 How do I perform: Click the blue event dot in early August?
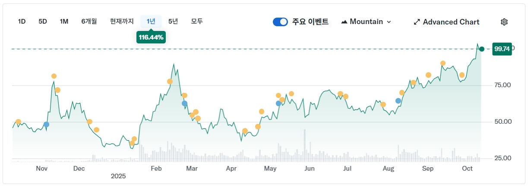pyautogui.click(x=398, y=101)
